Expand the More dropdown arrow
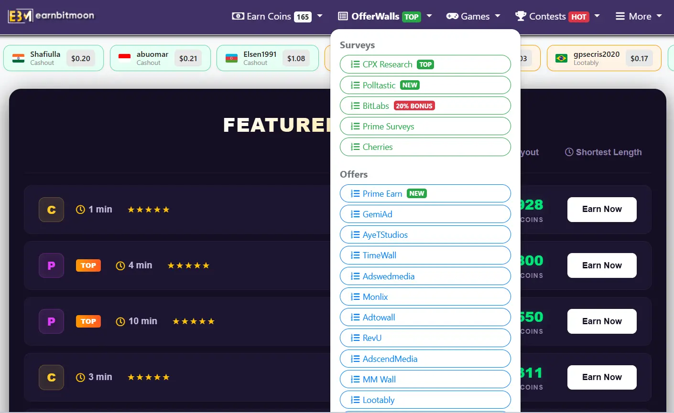The height and width of the screenshot is (413, 674). click(660, 16)
